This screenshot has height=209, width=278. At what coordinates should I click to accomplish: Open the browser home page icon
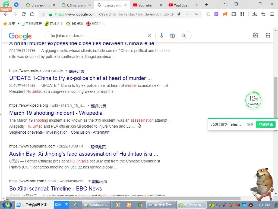tap(32, 14)
